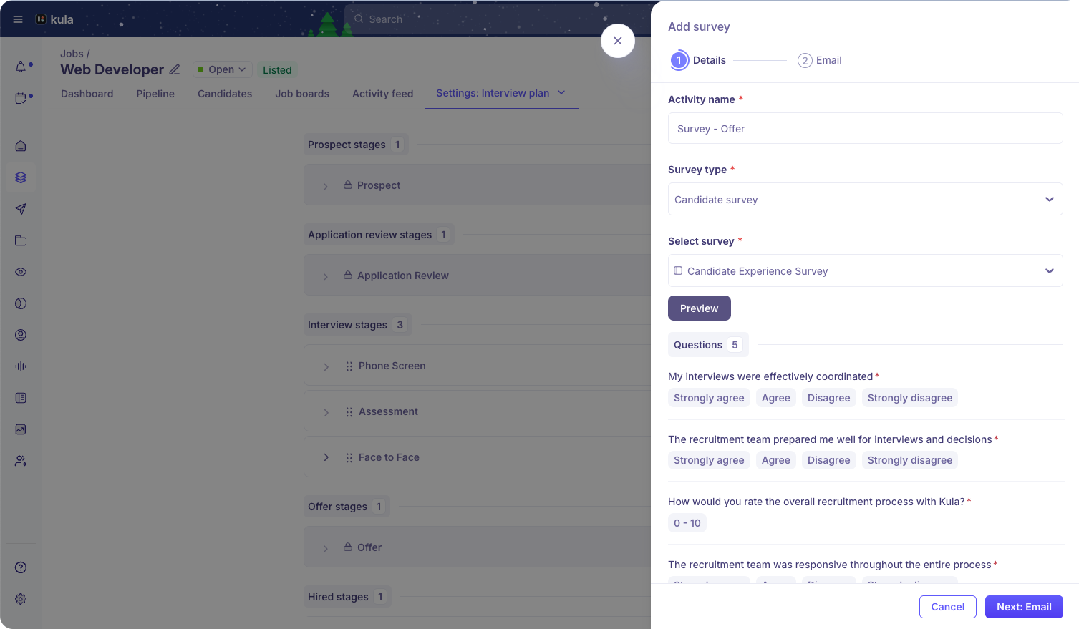
Task: Open the calendar icon in the sidebar
Action: [x=20, y=98]
